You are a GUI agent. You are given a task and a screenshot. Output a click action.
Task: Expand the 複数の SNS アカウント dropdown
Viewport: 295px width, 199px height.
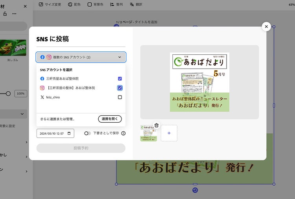81,57
